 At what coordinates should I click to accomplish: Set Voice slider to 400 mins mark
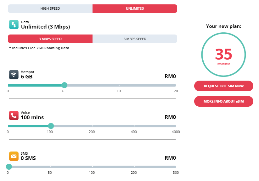coord(134,126)
